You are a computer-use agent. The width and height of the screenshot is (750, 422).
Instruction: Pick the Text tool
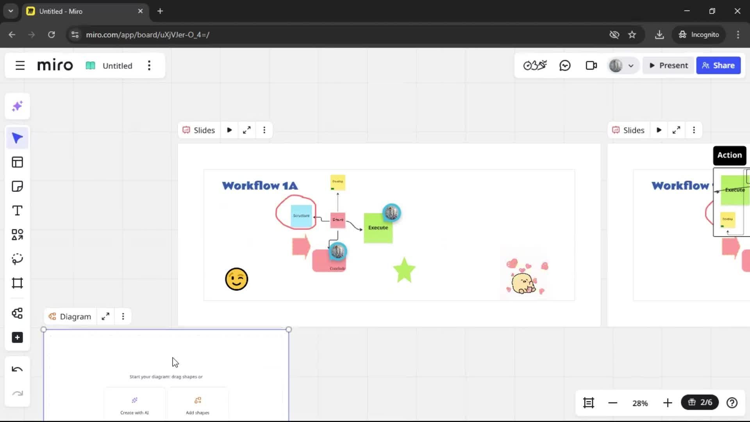[x=17, y=211]
